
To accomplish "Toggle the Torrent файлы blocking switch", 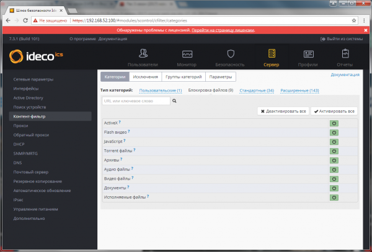I will (x=334, y=150).
